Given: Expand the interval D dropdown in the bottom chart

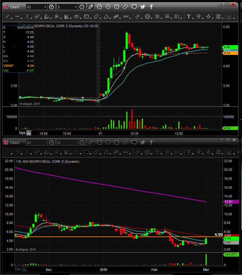Looking at the screenshot, I should [76, 143].
